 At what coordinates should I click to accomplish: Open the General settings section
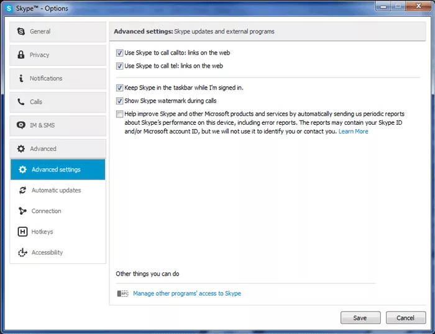58,32
